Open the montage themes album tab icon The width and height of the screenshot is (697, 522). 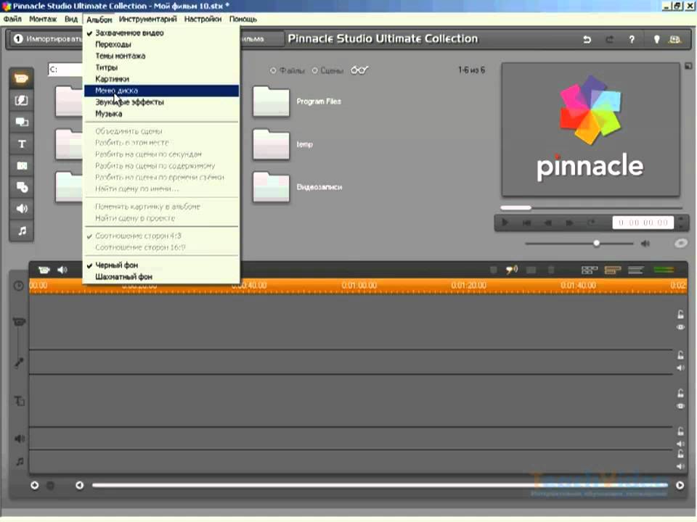coord(21,122)
